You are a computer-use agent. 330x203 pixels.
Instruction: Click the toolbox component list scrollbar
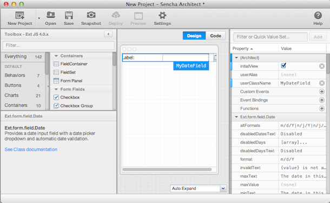pos(114,59)
